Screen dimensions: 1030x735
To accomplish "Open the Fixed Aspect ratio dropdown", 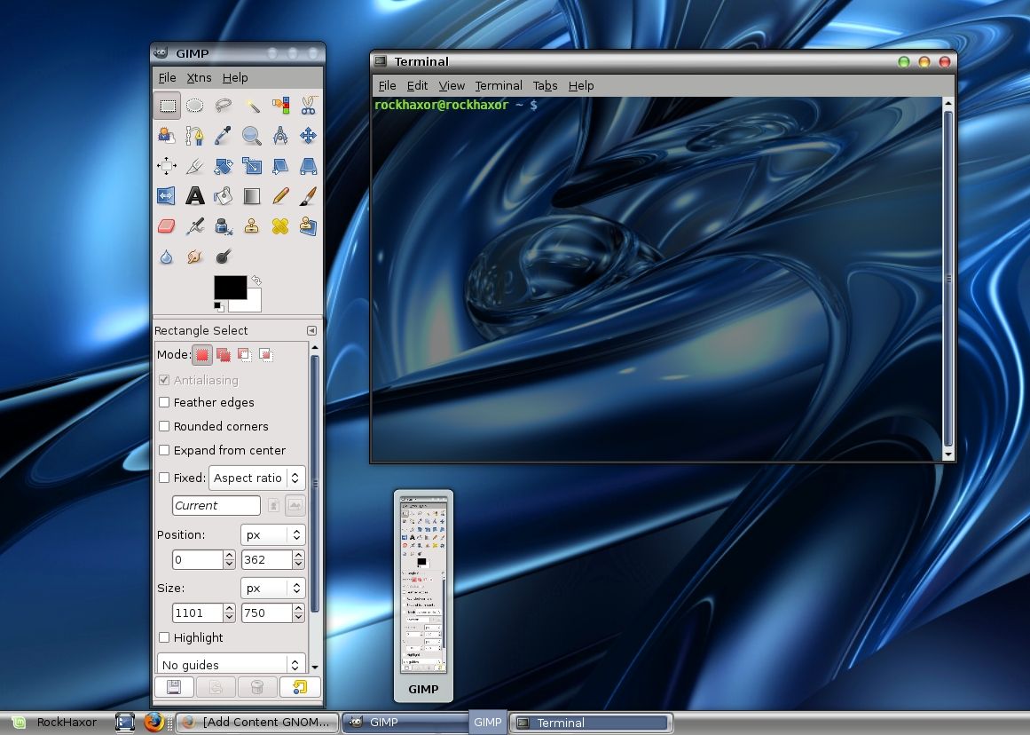I will [x=257, y=478].
